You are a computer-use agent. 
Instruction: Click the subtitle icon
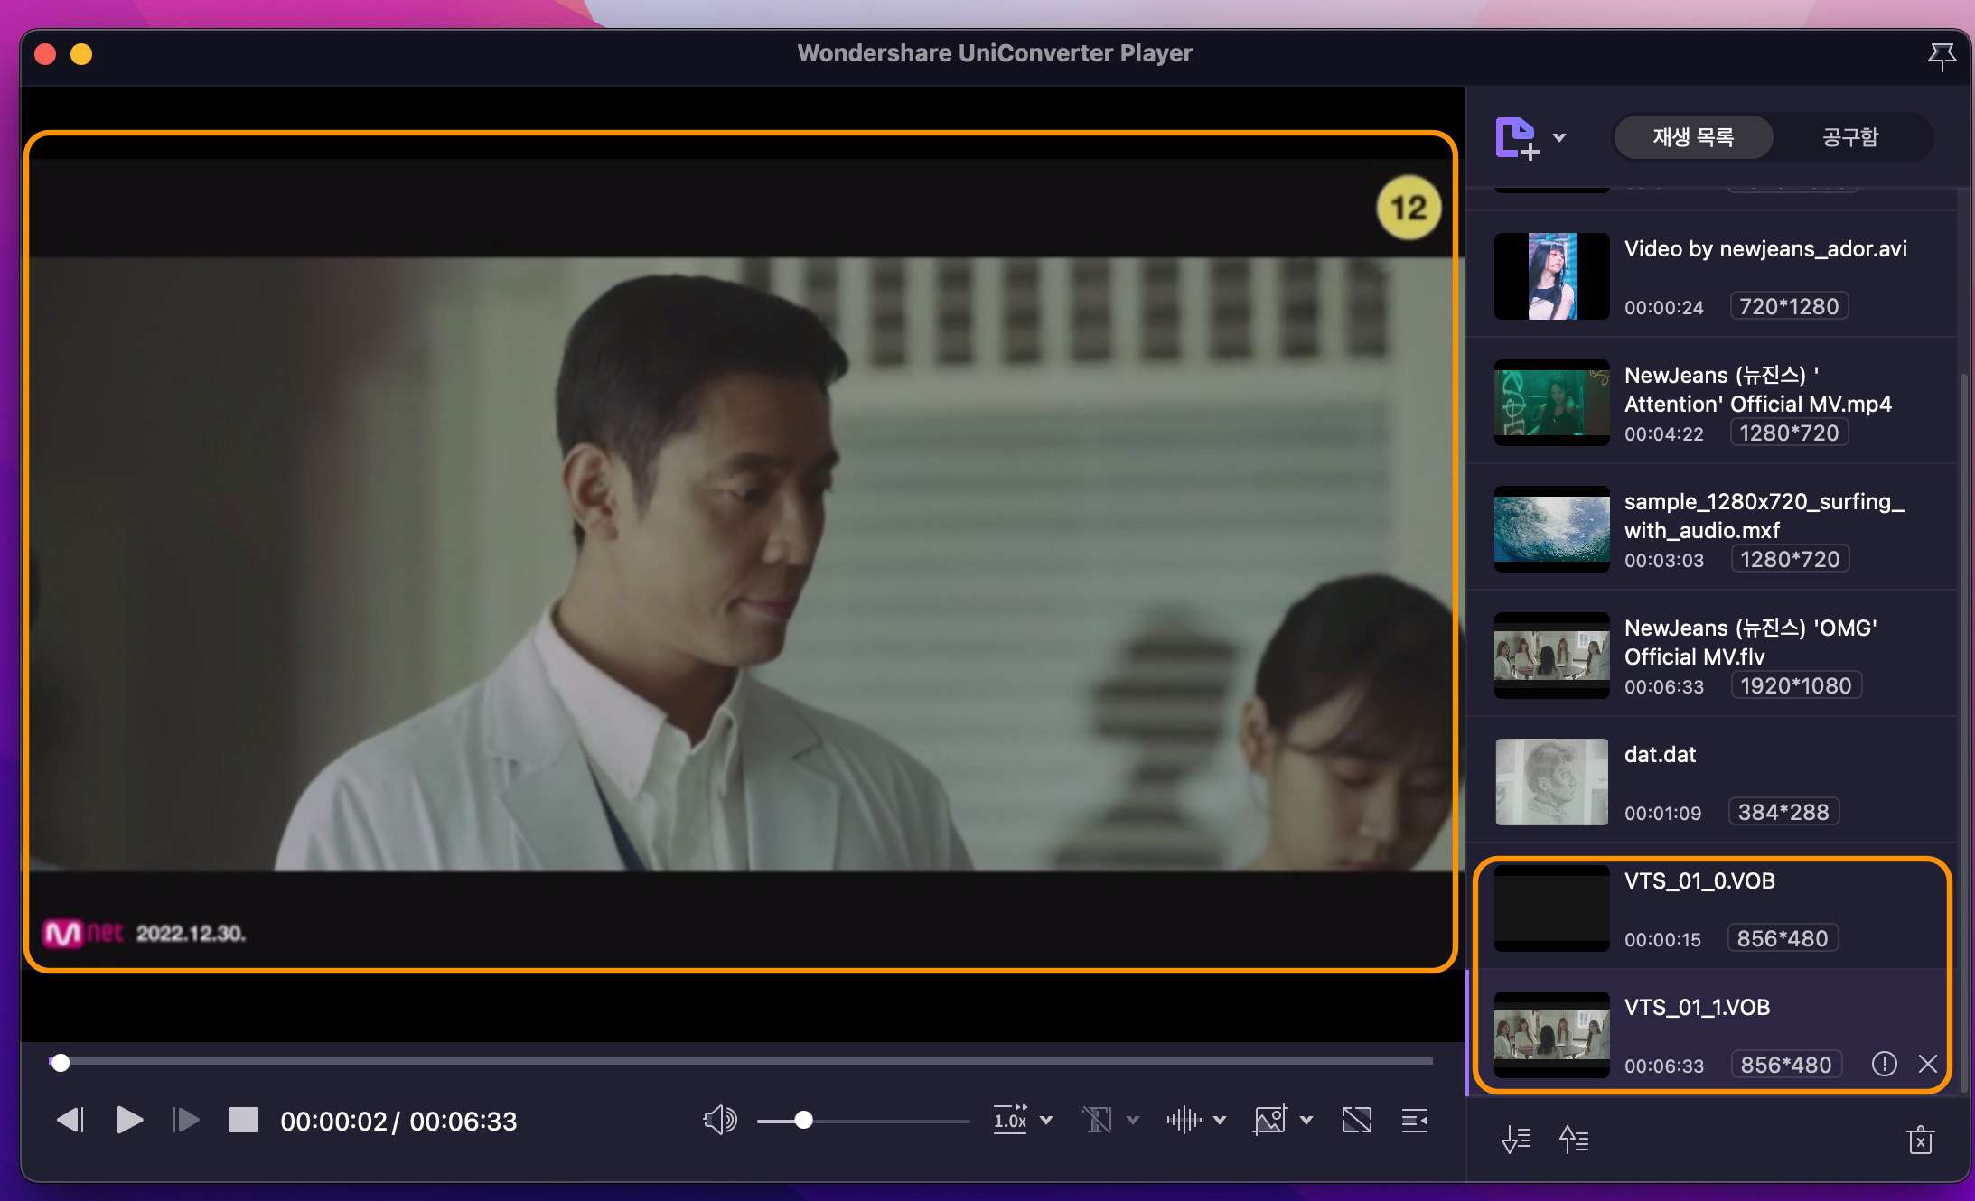tap(1098, 1121)
